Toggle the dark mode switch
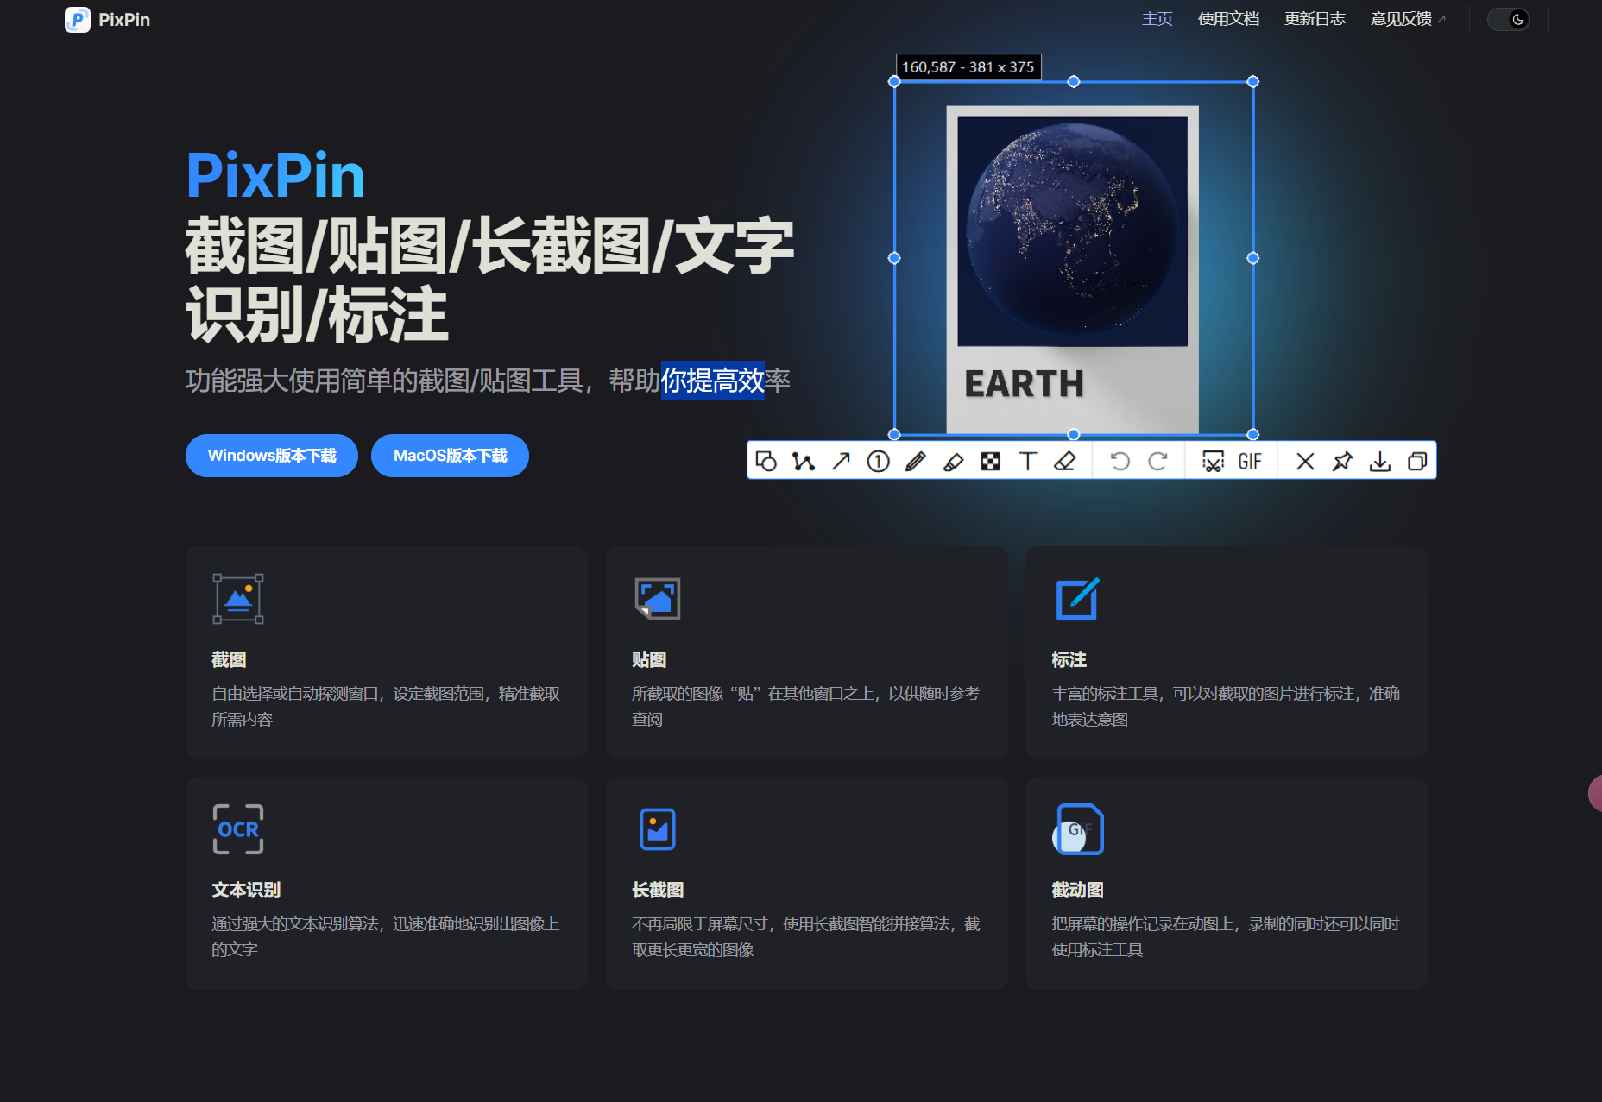1602x1102 pixels. [1509, 19]
